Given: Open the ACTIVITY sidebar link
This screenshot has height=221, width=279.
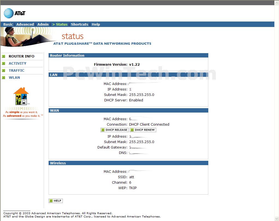Looking at the screenshot, I should point(17,63).
